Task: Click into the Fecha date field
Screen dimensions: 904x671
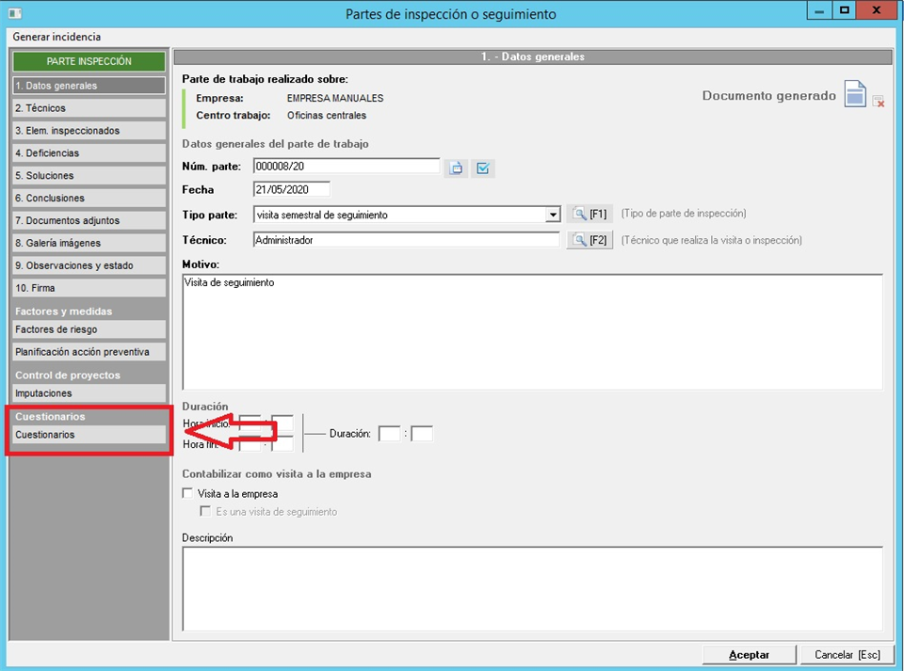Action: pyautogui.click(x=292, y=190)
